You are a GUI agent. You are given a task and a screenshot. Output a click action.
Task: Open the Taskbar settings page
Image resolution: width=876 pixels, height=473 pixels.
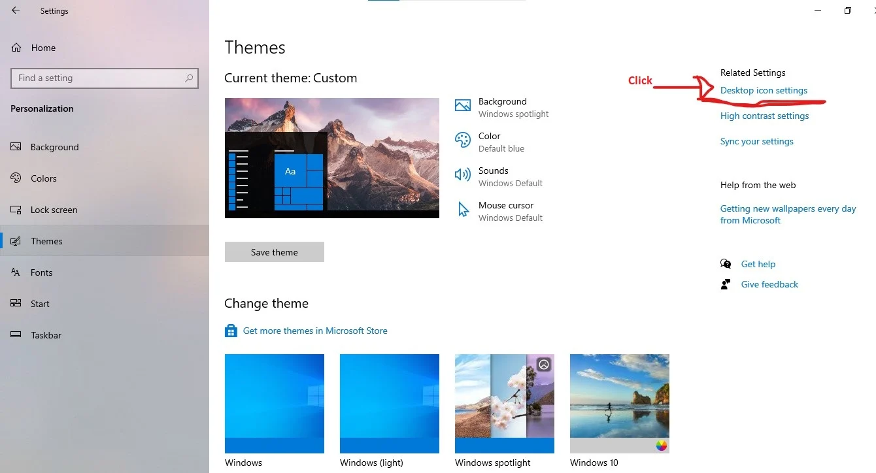(x=105, y=335)
